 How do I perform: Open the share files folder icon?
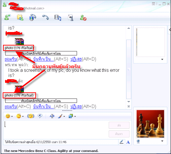pyautogui.click(x=20, y=18)
